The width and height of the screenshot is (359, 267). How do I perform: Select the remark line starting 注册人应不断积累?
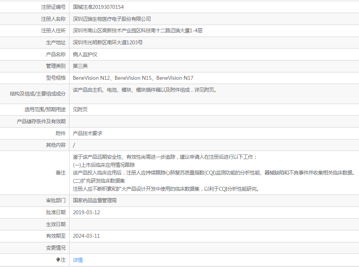(166, 189)
